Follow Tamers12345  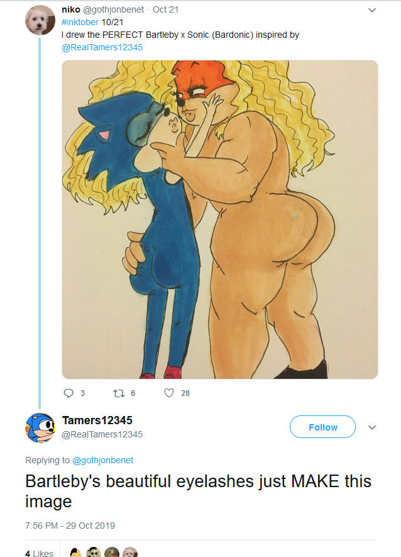(322, 427)
